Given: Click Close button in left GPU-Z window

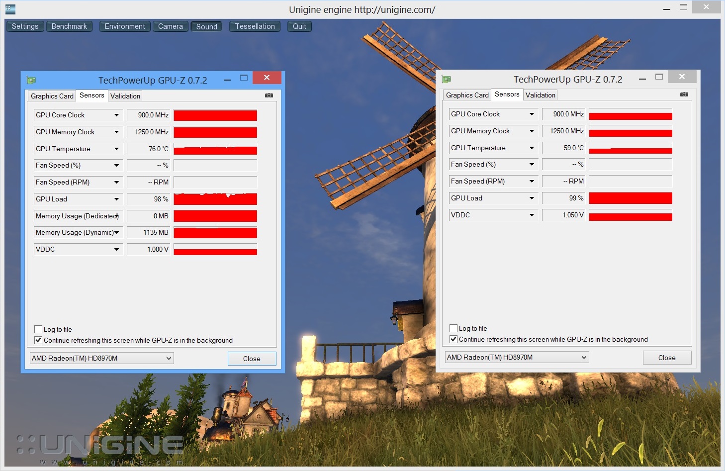Looking at the screenshot, I should 252,359.
